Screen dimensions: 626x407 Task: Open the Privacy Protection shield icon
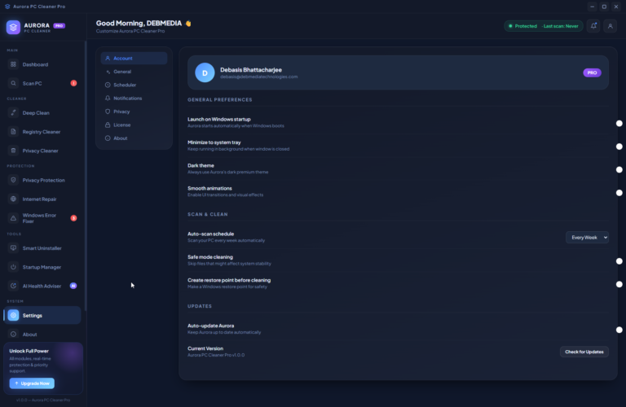13,180
